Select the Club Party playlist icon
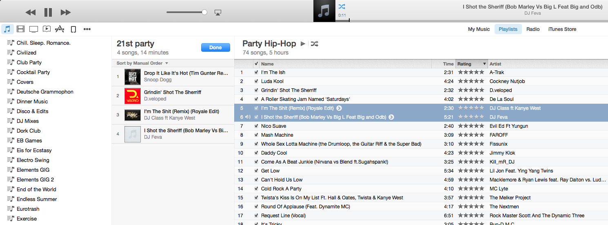Image resolution: width=608 pixels, height=225 pixels. click(11, 62)
